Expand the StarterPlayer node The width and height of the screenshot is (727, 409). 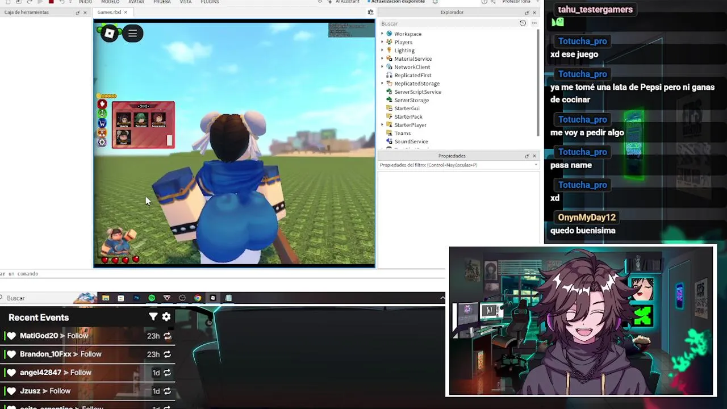coord(382,125)
